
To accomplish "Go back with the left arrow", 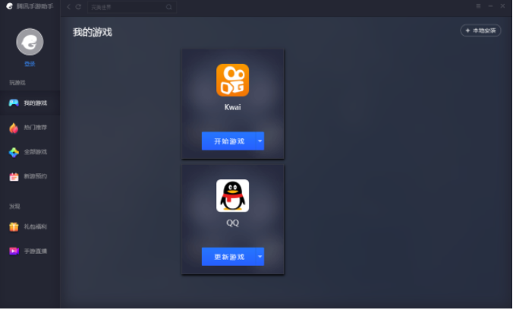I will (x=69, y=7).
